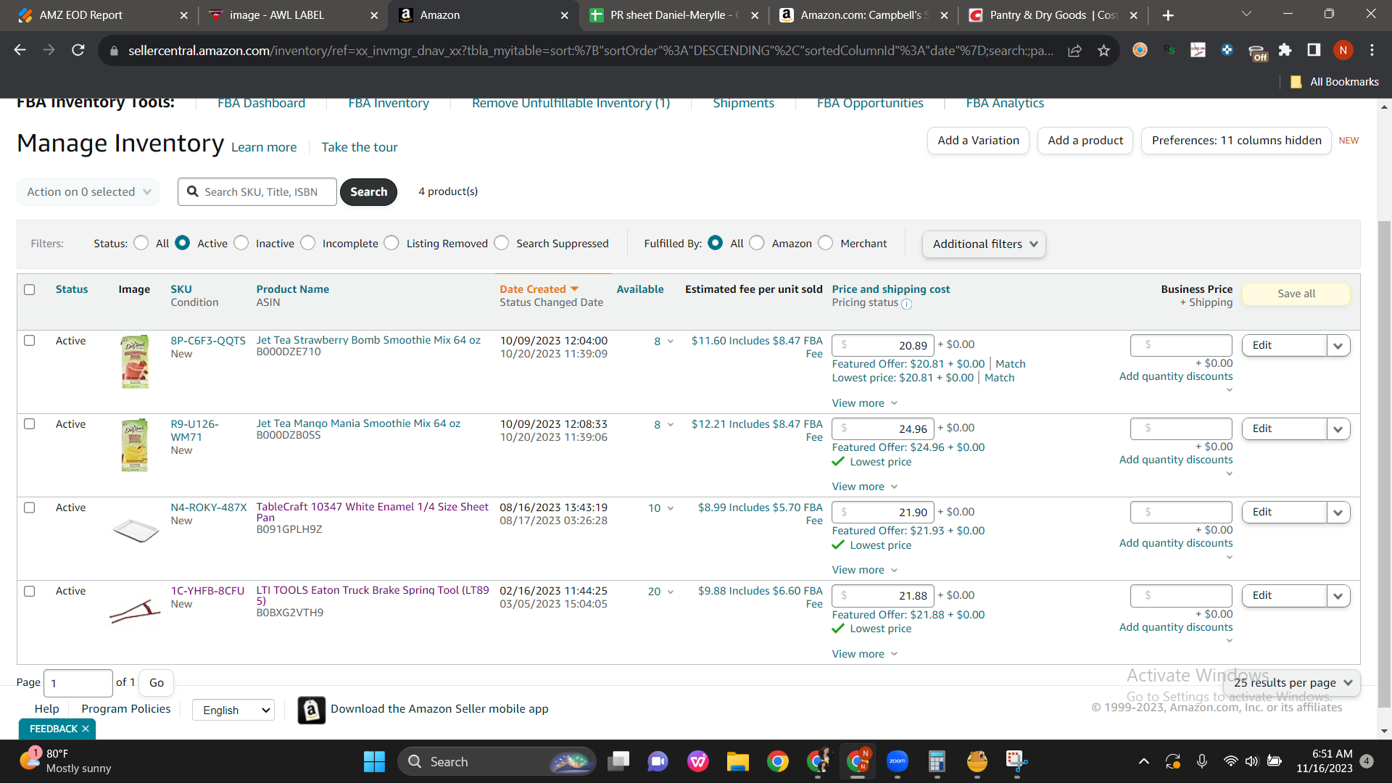
Task: Sort by Date Created column
Action: [x=539, y=289]
